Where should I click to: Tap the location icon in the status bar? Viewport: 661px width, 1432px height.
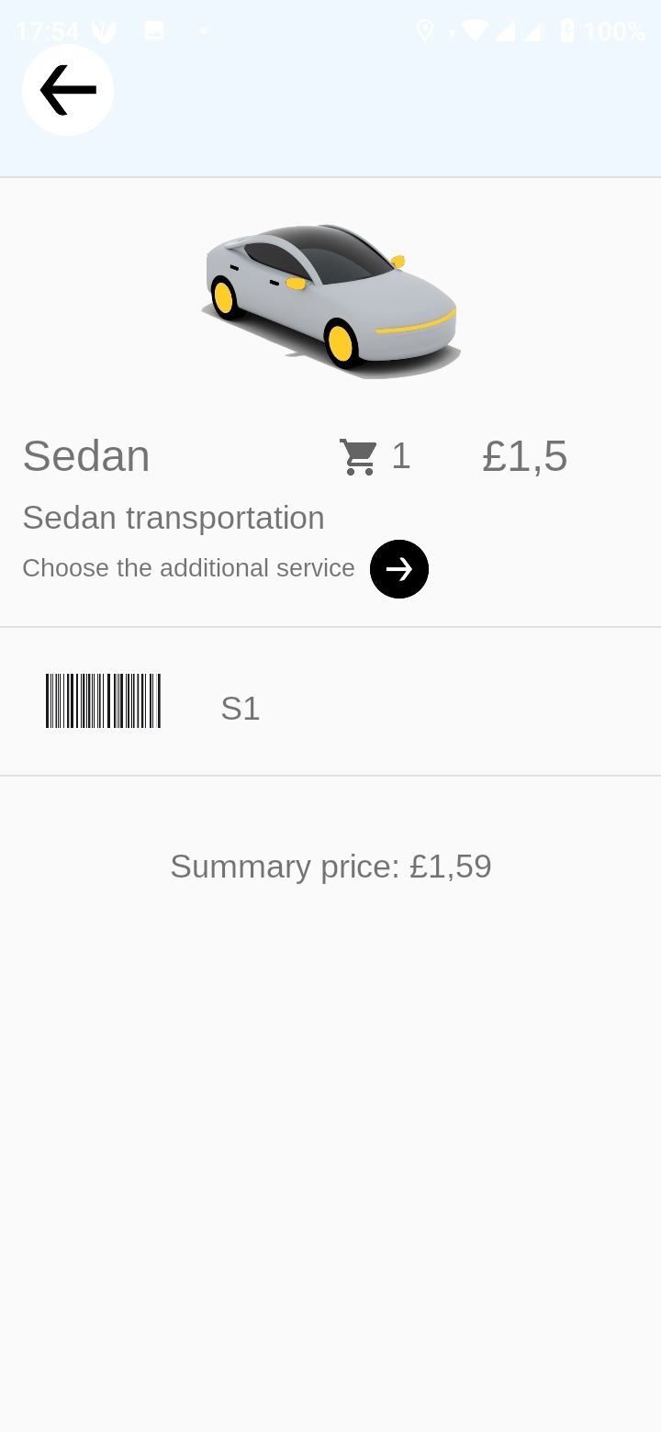coord(424,31)
